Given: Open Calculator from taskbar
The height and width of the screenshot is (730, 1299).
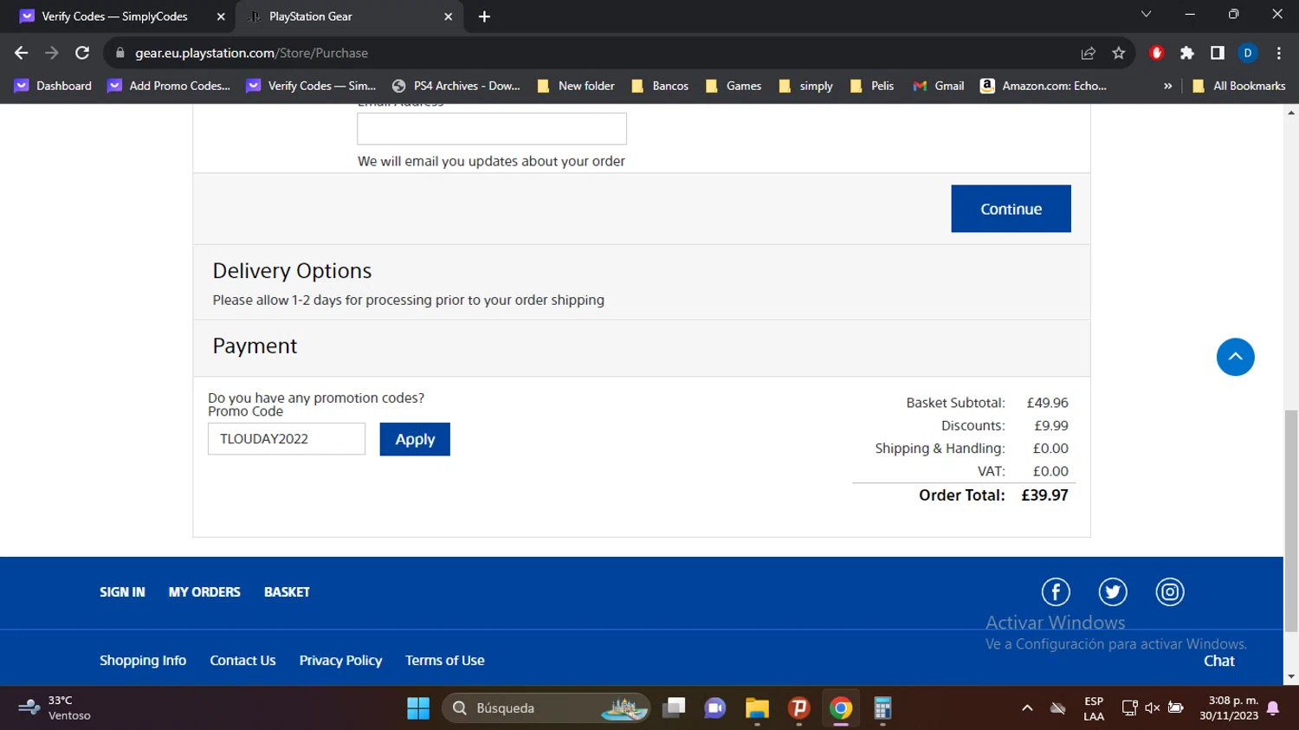Looking at the screenshot, I should pos(882,708).
